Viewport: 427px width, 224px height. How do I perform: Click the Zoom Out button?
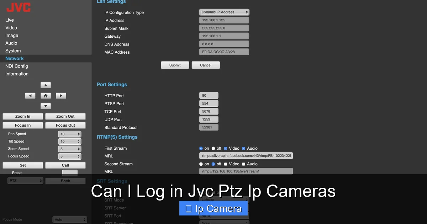click(65, 116)
